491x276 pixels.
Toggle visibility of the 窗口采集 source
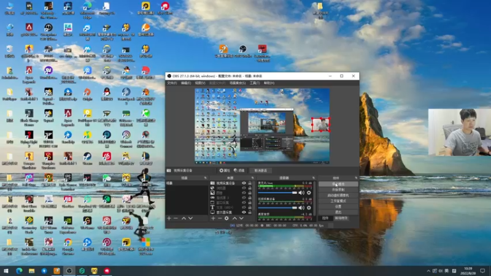[x=244, y=202]
